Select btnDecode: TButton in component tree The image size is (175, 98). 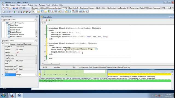[17, 34]
